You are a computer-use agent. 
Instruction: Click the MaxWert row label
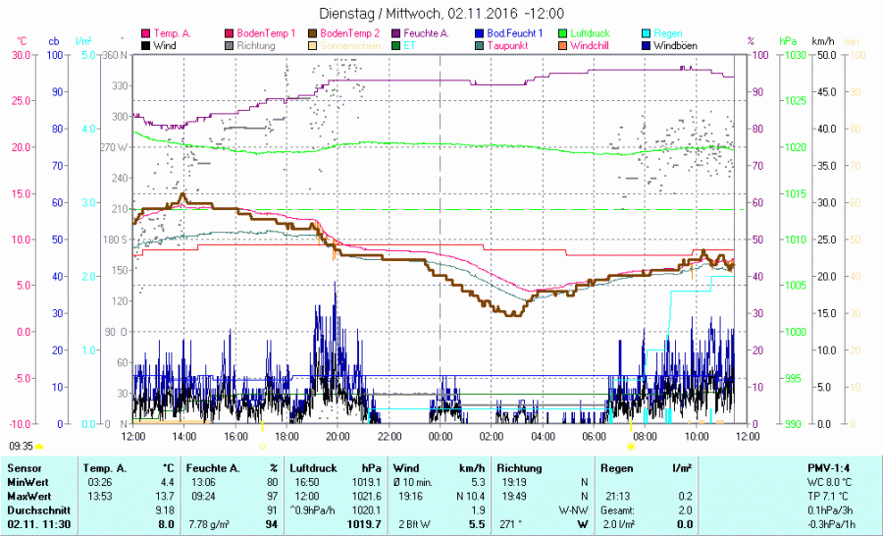[26, 497]
